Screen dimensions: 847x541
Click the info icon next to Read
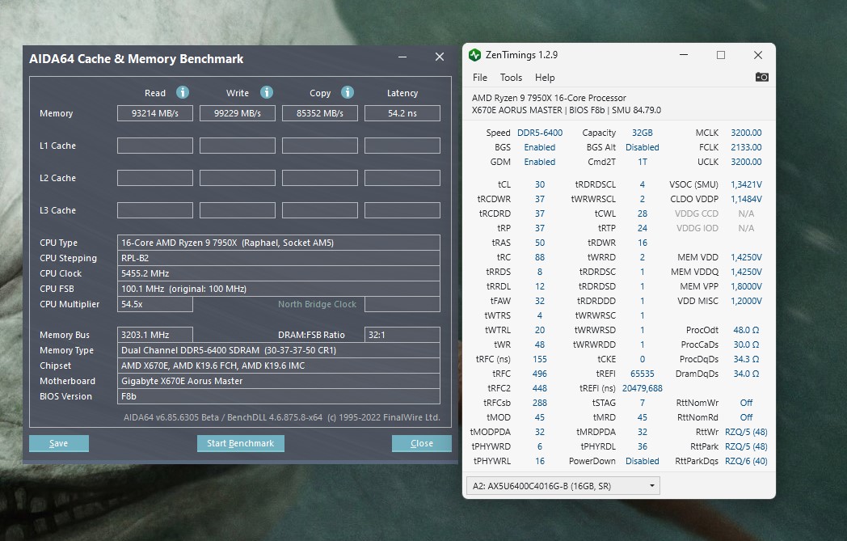click(183, 92)
